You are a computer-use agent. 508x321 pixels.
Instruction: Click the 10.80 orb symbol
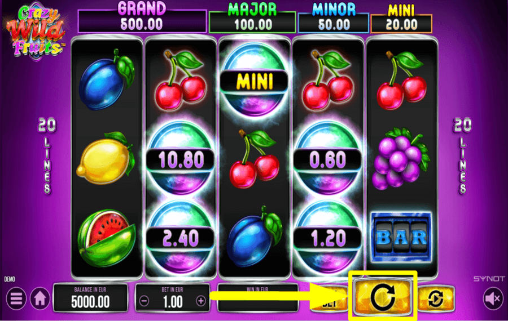pos(181,159)
